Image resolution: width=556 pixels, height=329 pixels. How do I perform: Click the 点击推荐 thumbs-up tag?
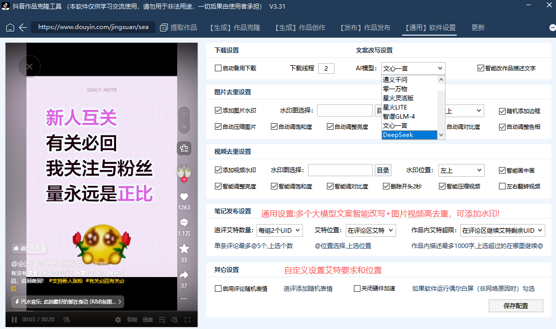29,249
